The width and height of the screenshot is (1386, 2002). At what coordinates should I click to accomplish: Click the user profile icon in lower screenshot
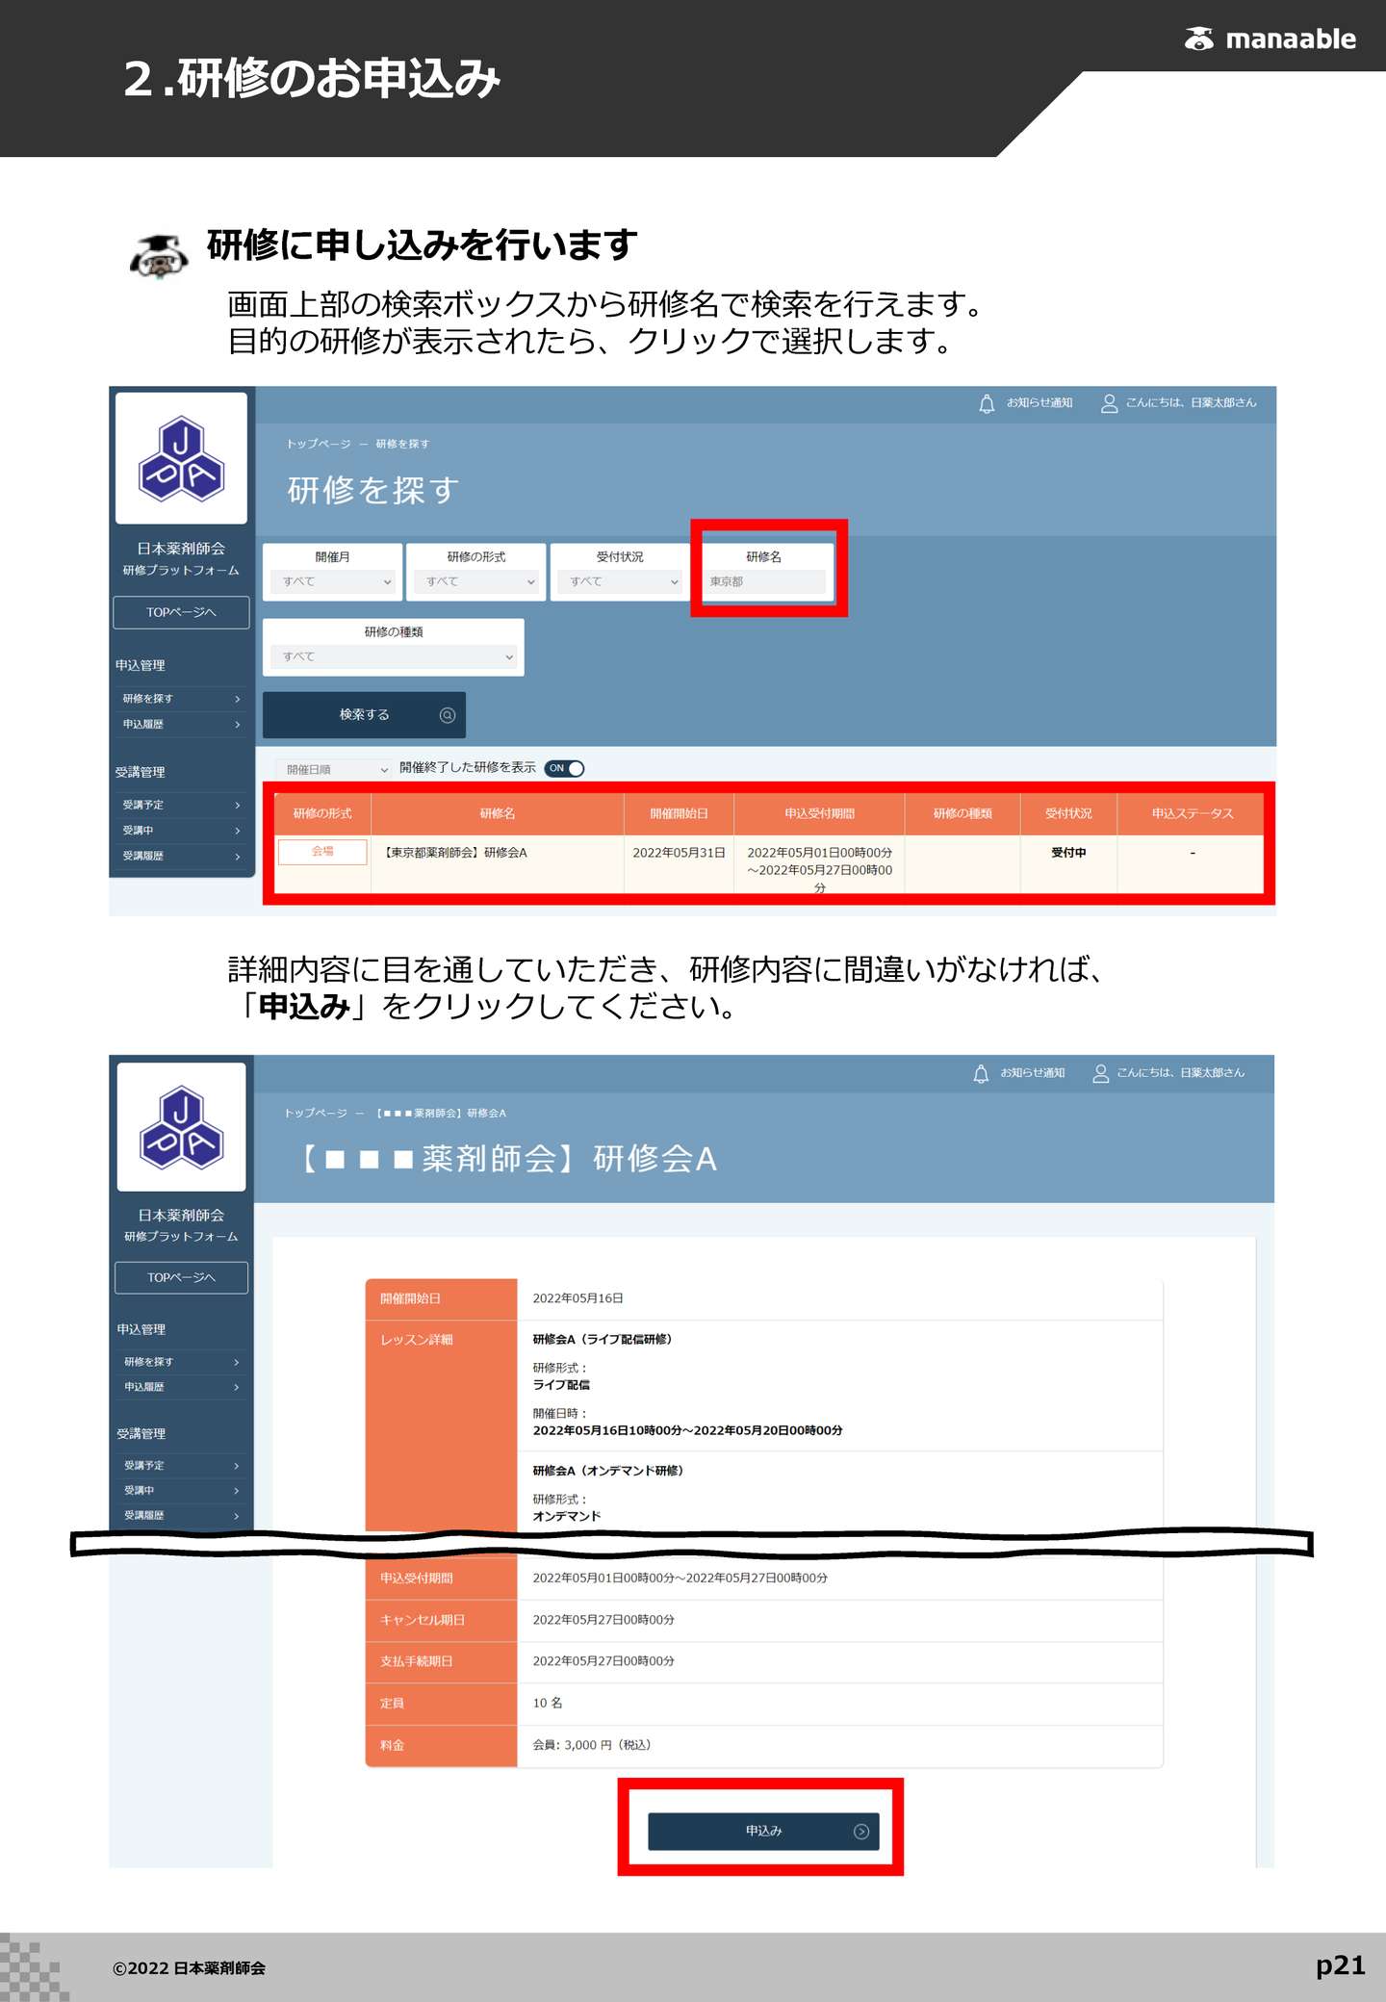coord(1100,1073)
